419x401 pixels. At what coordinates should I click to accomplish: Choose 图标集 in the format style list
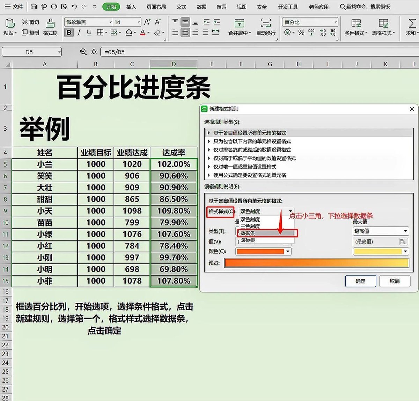pos(266,240)
